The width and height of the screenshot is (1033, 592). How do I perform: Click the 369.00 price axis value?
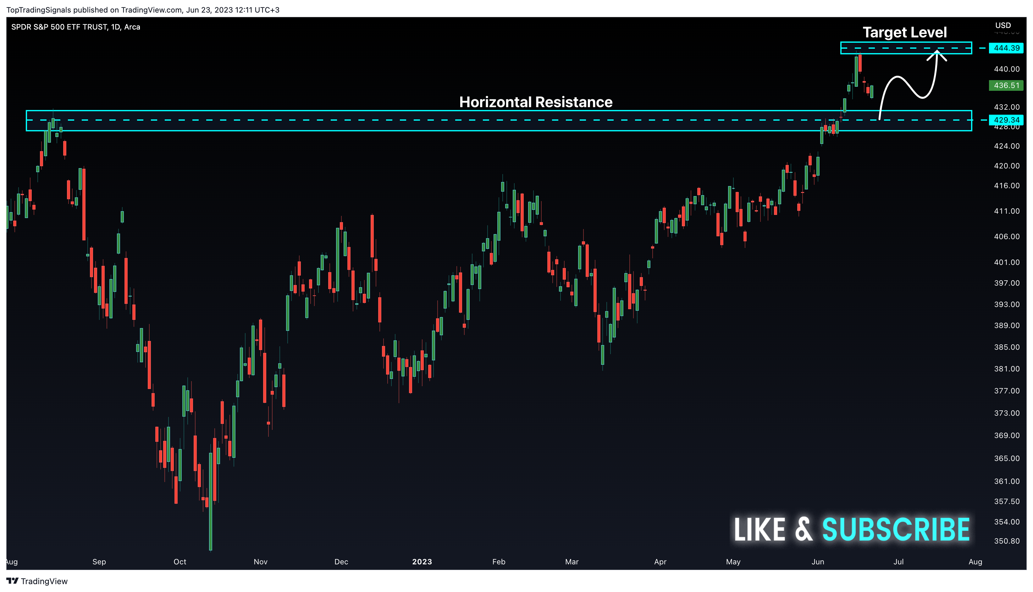[1007, 436]
